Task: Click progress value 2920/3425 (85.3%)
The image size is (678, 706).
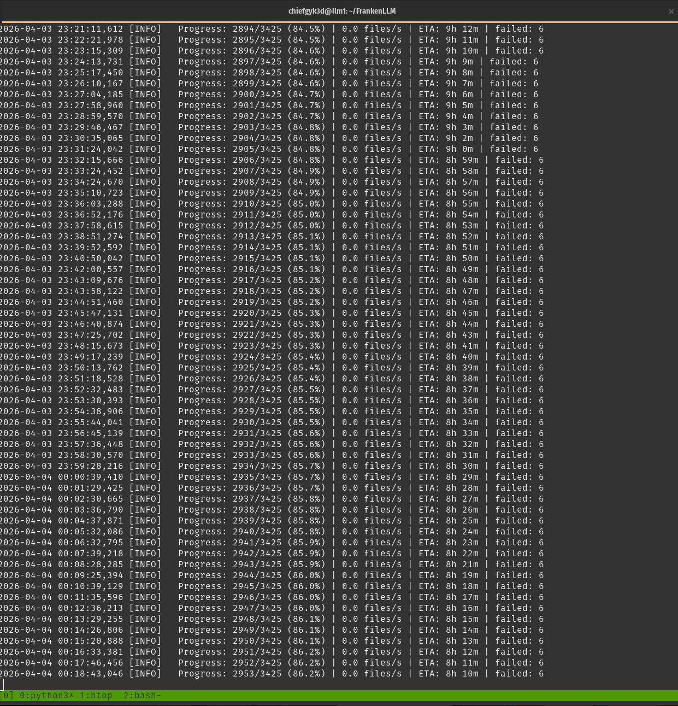Action: coord(279,313)
